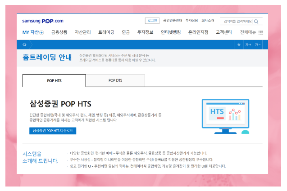Increase font size with 가+ button
The height and width of the screenshot is (191, 287).
(x=248, y=45)
